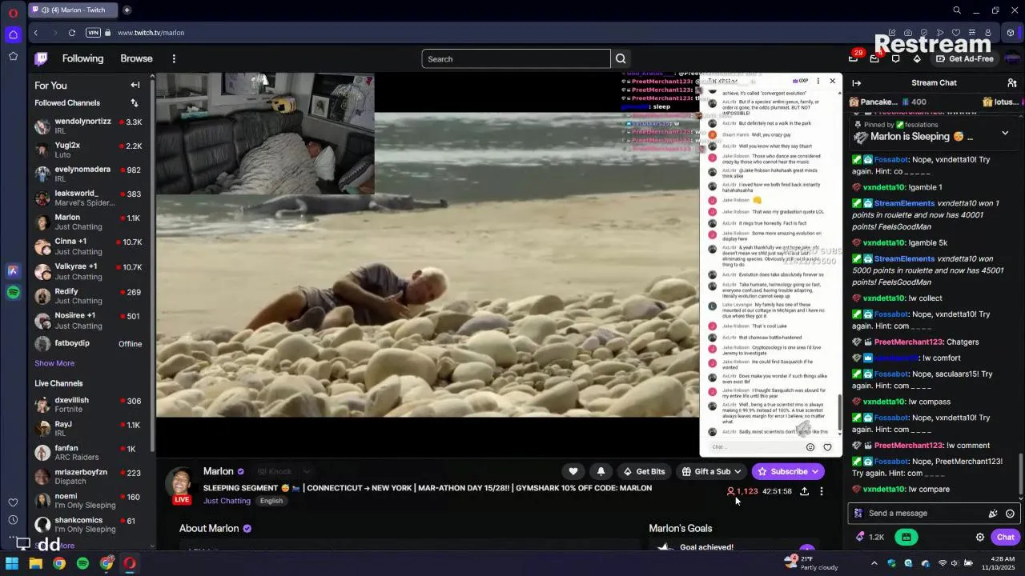Click the Just Chatting category link
Viewport: 1025px width, 576px height.
click(227, 501)
